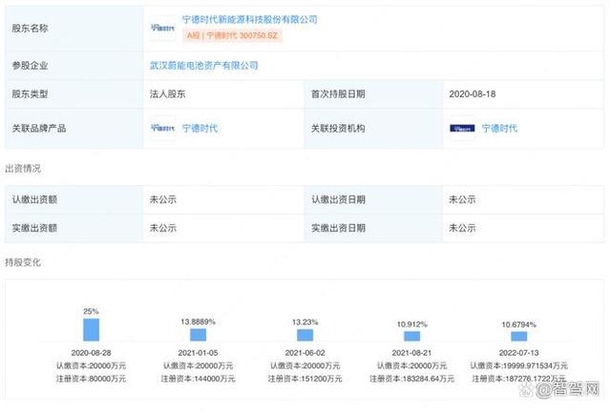Select the 实缴出资日期 未公示 value
The width and height of the screenshot is (611, 411).
(x=462, y=228)
